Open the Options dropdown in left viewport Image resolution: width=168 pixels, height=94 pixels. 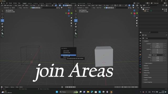coord(70,8)
